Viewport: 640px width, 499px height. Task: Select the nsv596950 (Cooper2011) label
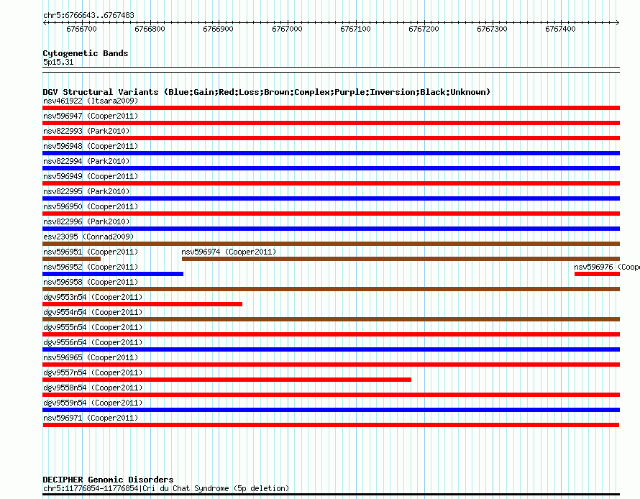pos(91,206)
